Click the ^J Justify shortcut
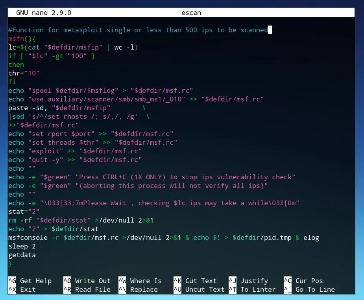364x300 pixels. [248, 281]
